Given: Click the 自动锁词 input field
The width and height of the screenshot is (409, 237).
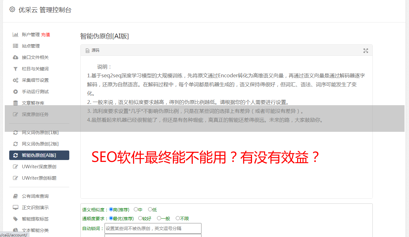Looking at the screenshot, I should [153, 228].
